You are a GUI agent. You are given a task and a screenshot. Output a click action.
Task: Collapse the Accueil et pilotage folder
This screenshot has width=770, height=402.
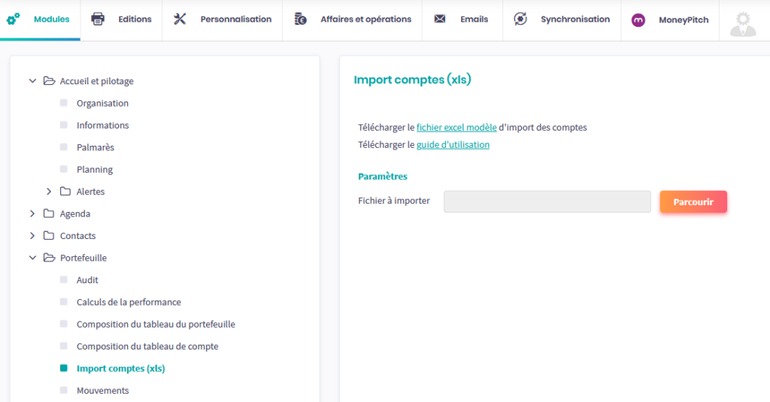[32, 81]
